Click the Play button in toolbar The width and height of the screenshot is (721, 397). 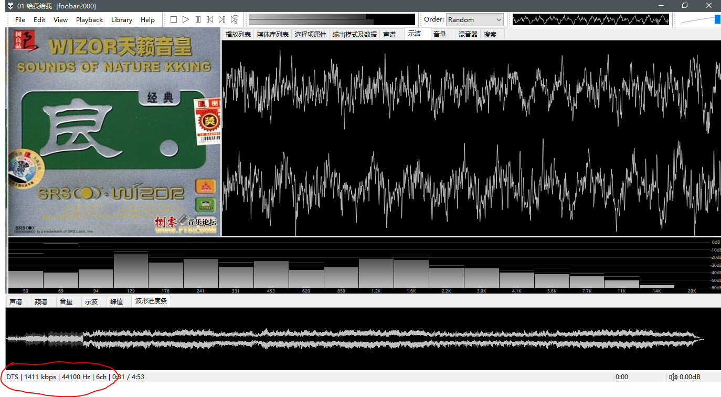(x=186, y=19)
